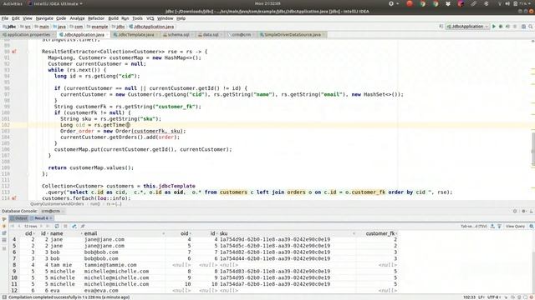Sort by the sku column header
Viewport: 535px width, 300px height.
(288, 233)
